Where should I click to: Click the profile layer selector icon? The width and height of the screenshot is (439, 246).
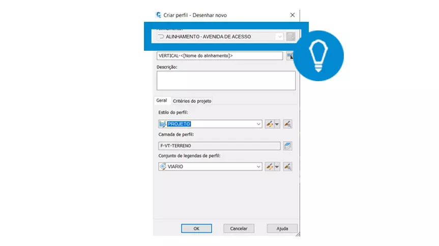(x=287, y=146)
